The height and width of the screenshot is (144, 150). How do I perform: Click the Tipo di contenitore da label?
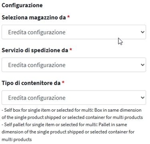click(x=31, y=83)
